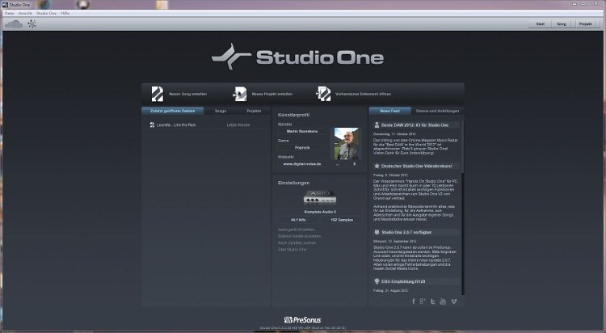
Task: Open the Audiogerät einstellen link
Action: [x=297, y=230]
